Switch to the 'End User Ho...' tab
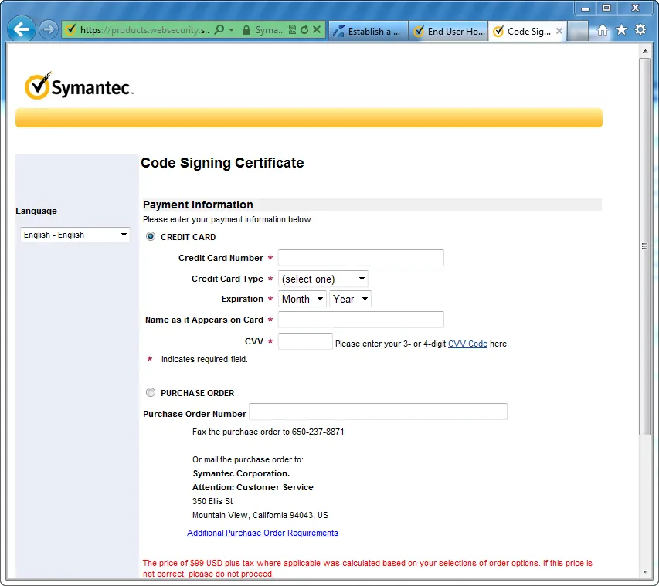Image resolution: width=659 pixels, height=586 pixels. 448,31
